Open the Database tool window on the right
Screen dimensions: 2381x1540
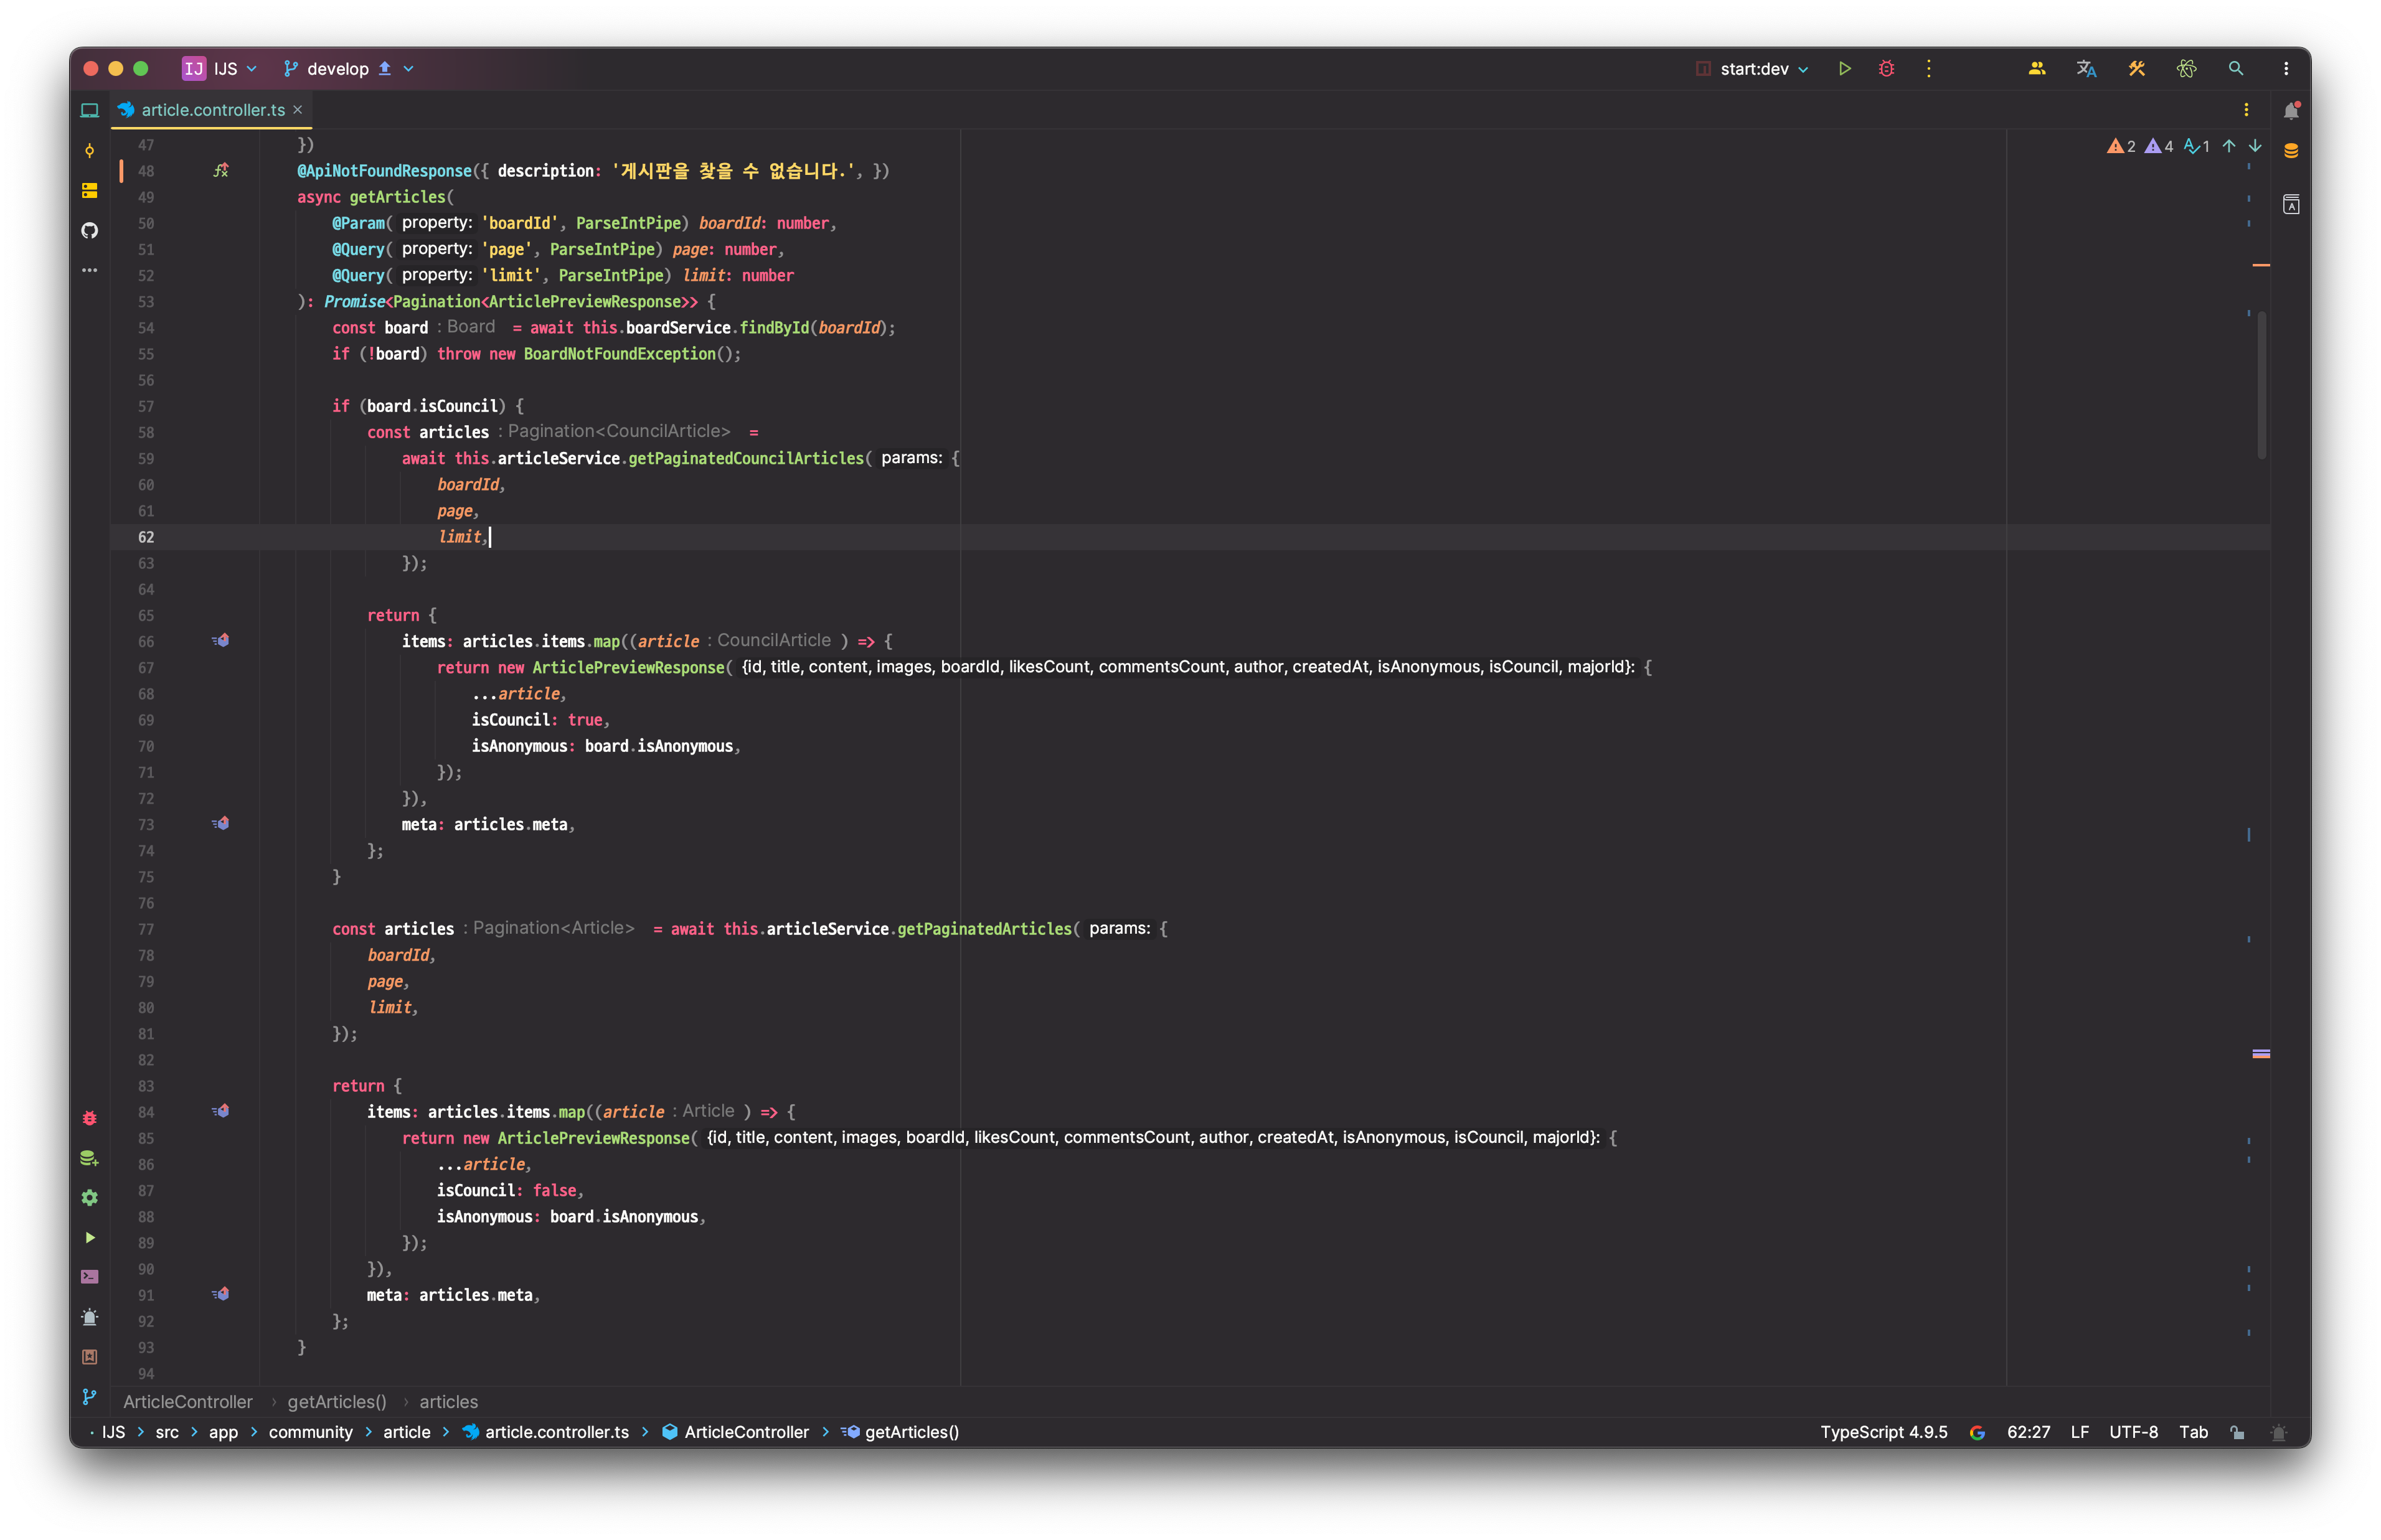2291,151
